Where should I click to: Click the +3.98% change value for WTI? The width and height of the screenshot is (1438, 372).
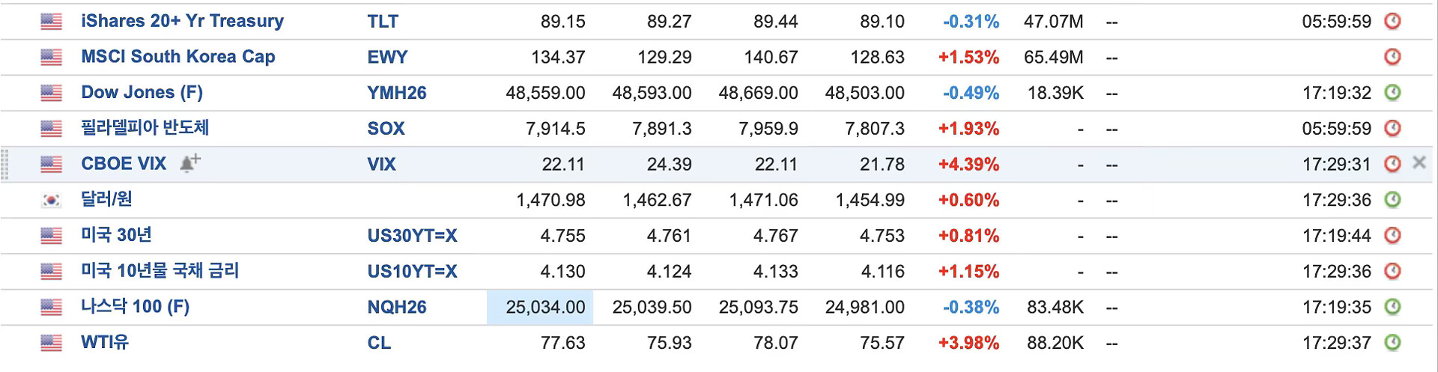968,343
